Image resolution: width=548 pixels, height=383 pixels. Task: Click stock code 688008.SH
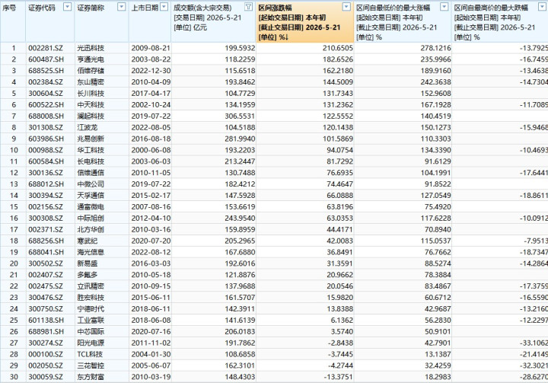coord(46,116)
